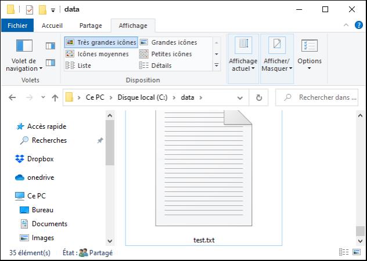Click the Rechercher dans search box

[322, 97]
